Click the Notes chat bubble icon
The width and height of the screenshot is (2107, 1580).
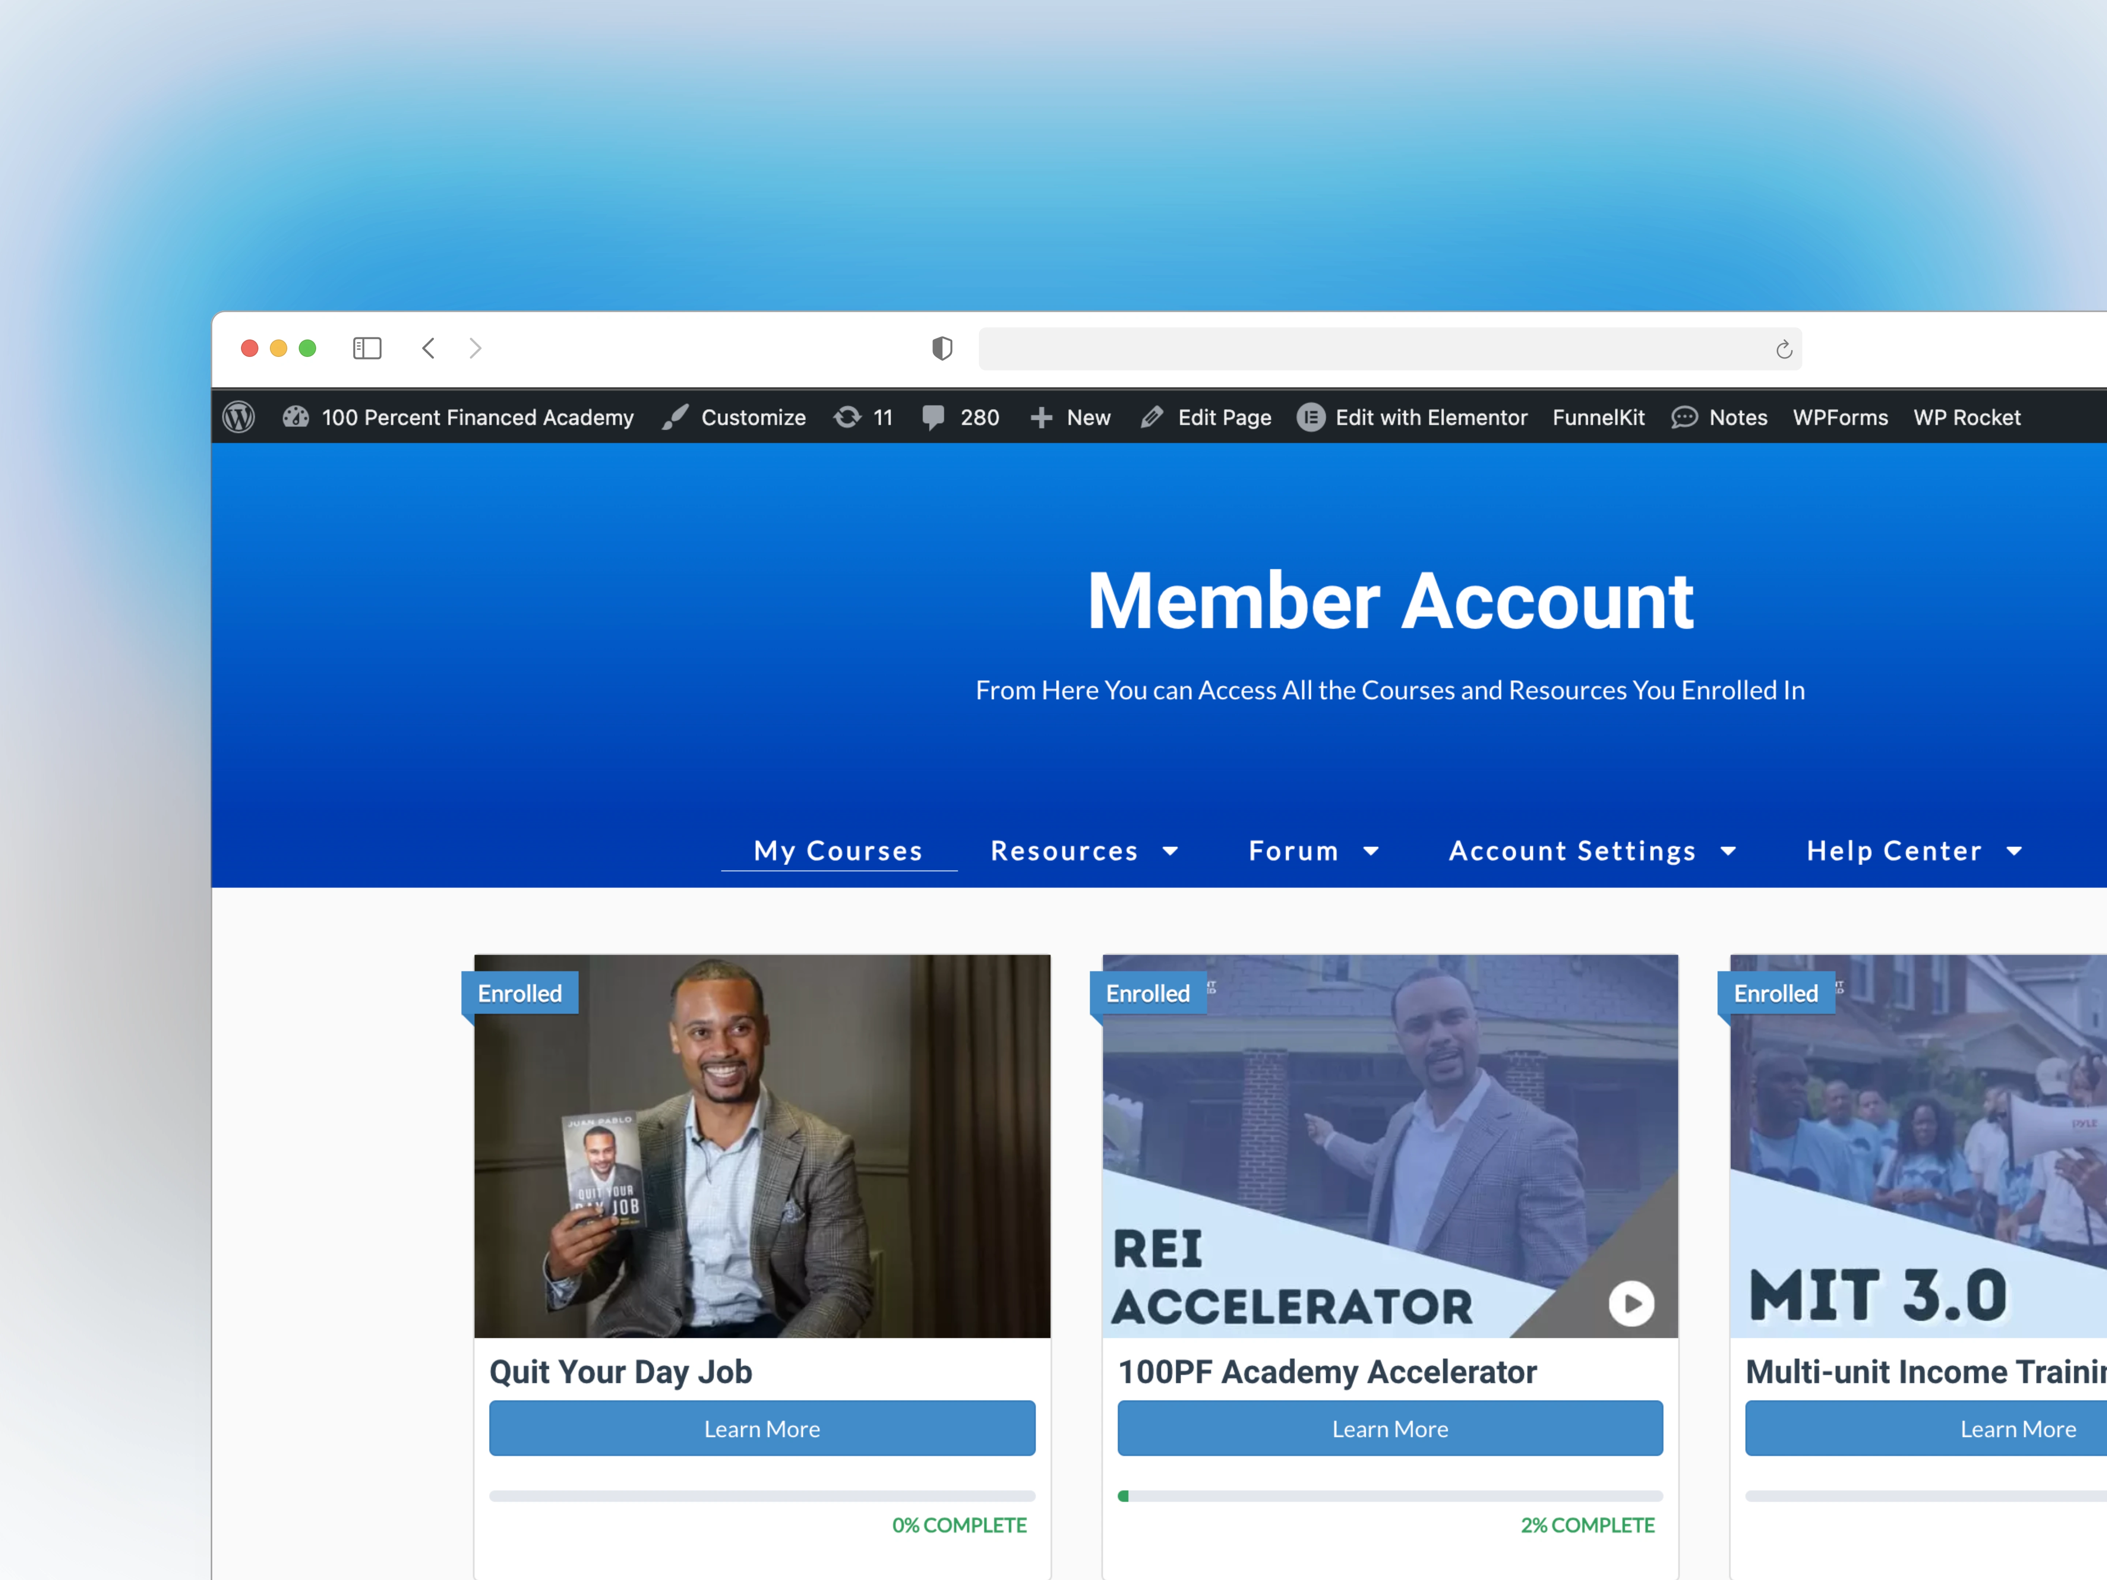tap(1684, 417)
